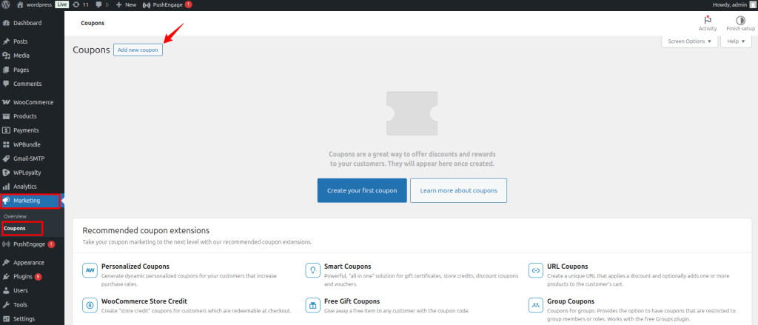Click the Gmail-SMTP tag icon
The height and width of the screenshot is (325, 758).
click(6, 158)
